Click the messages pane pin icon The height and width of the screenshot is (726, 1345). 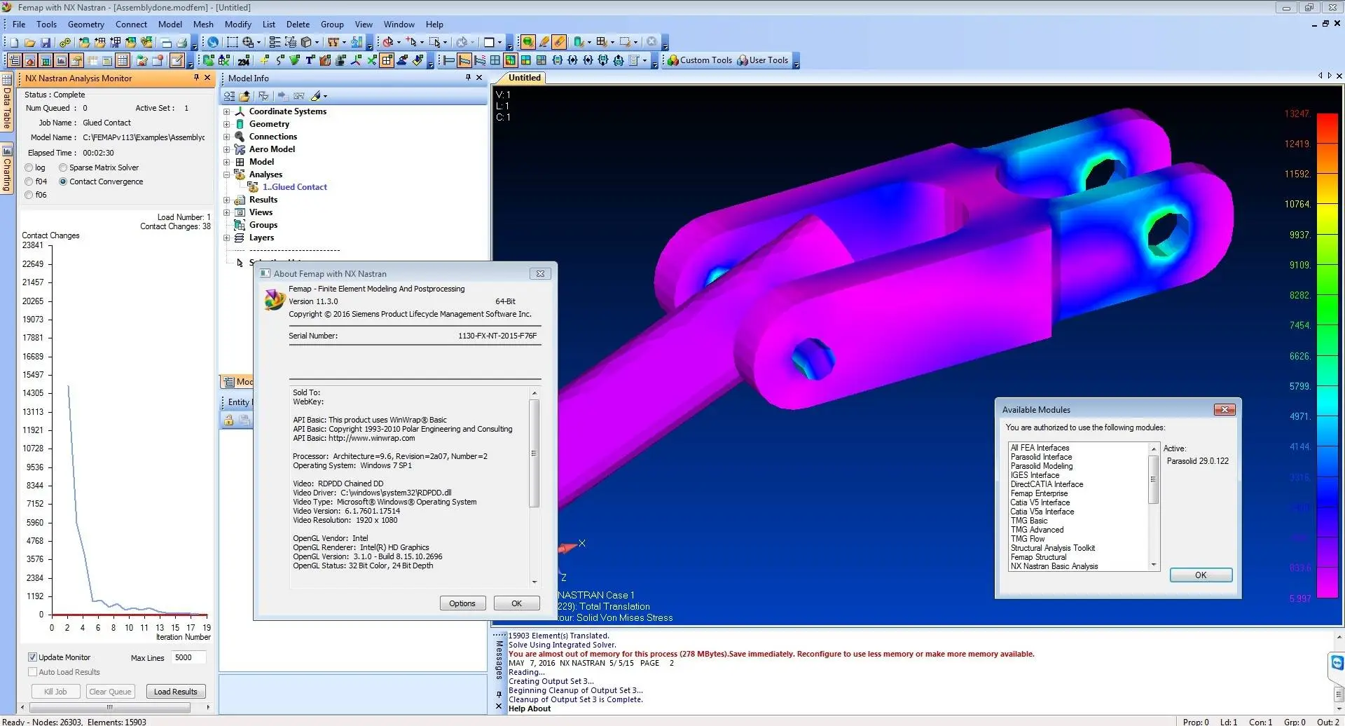click(499, 694)
